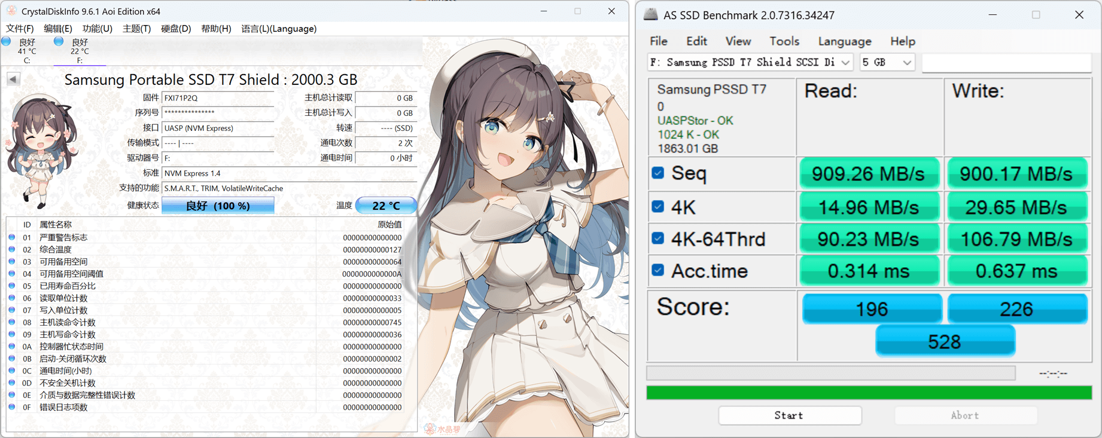Click the CrystalDiskInfo app icon in title bar

coord(11,11)
